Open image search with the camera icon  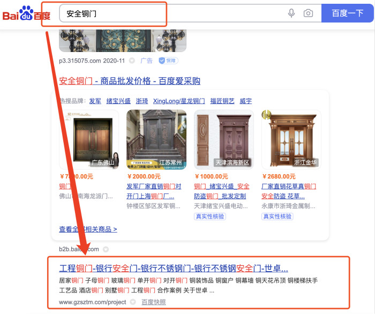pos(308,13)
